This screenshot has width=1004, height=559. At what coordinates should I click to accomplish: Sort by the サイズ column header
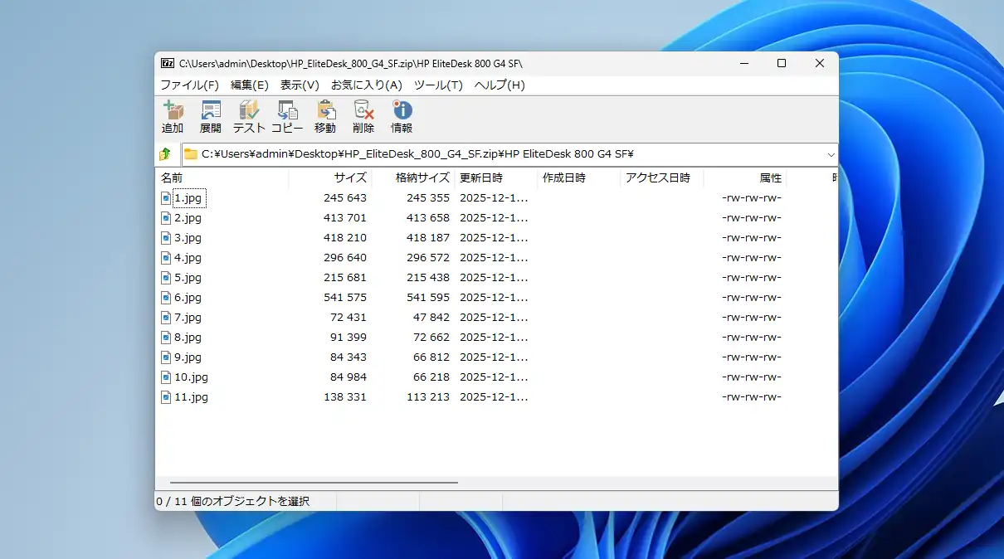pos(349,177)
